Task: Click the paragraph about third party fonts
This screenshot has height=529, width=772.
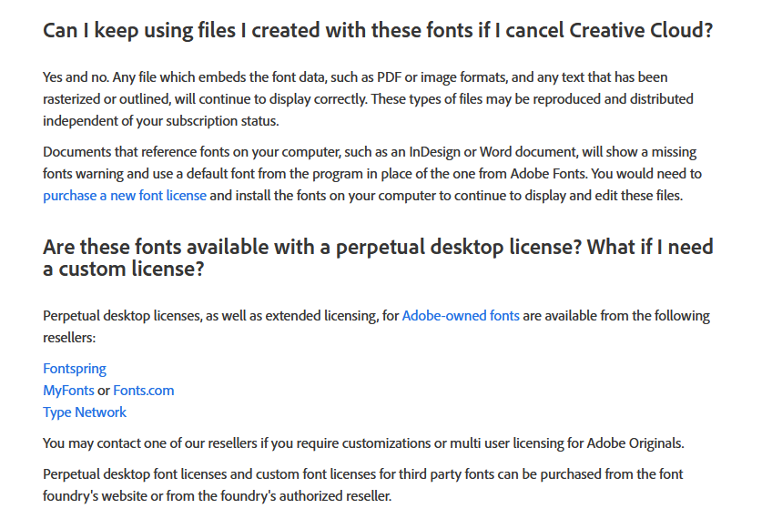Action: coord(364,484)
